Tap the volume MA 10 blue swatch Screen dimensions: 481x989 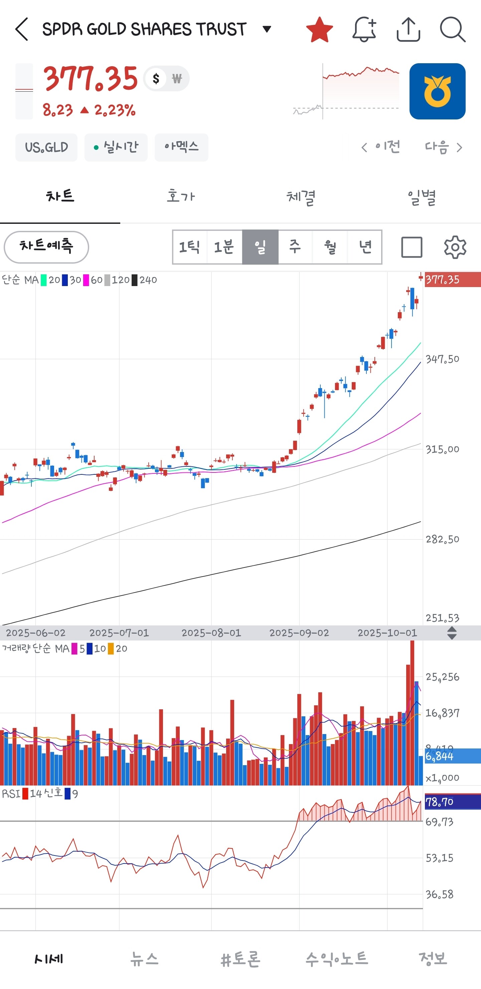click(x=89, y=649)
